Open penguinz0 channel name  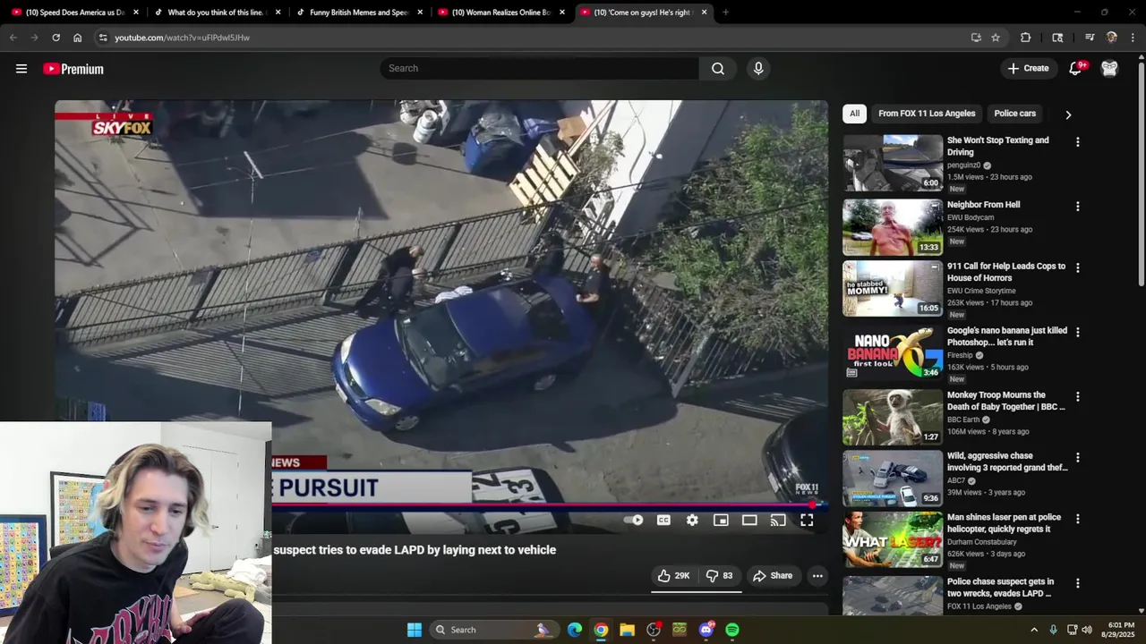[963, 165]
